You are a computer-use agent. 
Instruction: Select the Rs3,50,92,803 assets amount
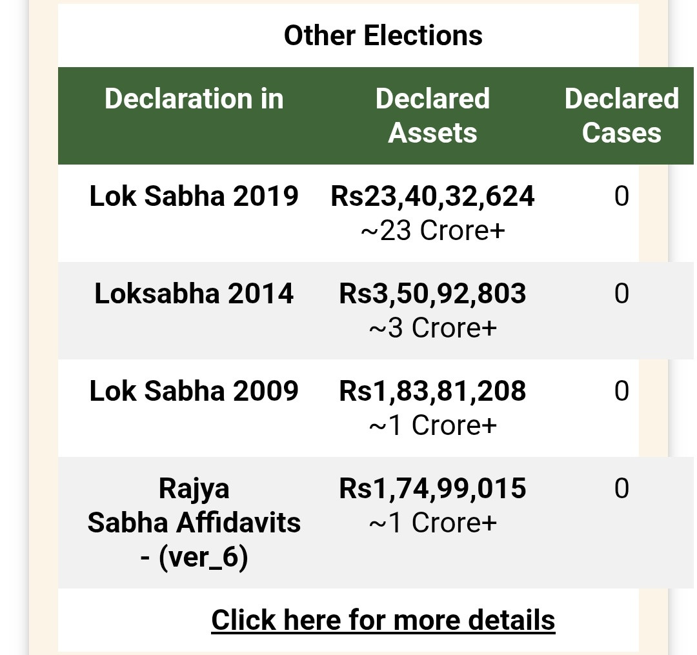coord(432,294)
